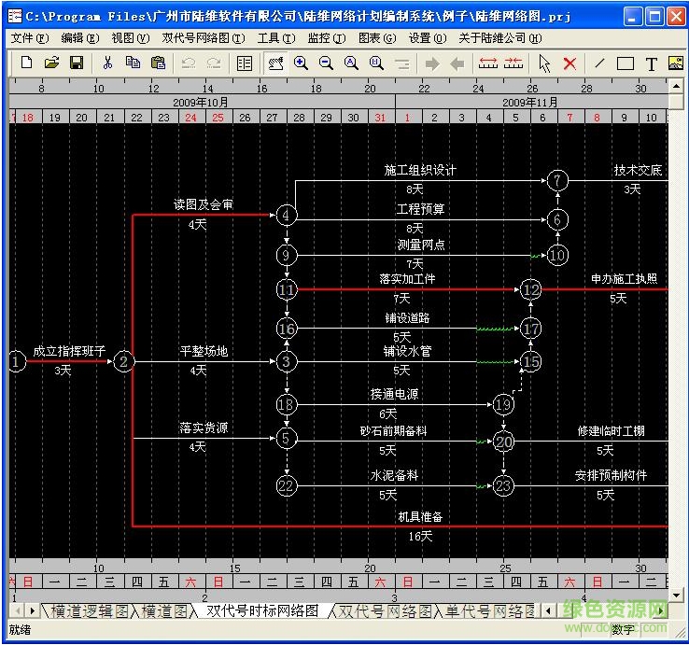689x645 pixels.
Task: Click the New file icon
Action: [26, 63]
